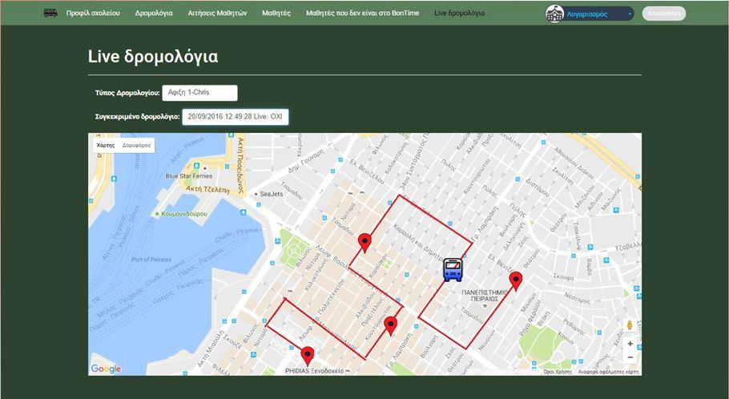
Task: Select the Μαθητές nav item
Action: click(276, 13)
